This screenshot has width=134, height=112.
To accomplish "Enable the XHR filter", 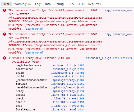I will click(x=82, y=4).
